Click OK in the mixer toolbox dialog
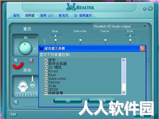 coord(68,101)
